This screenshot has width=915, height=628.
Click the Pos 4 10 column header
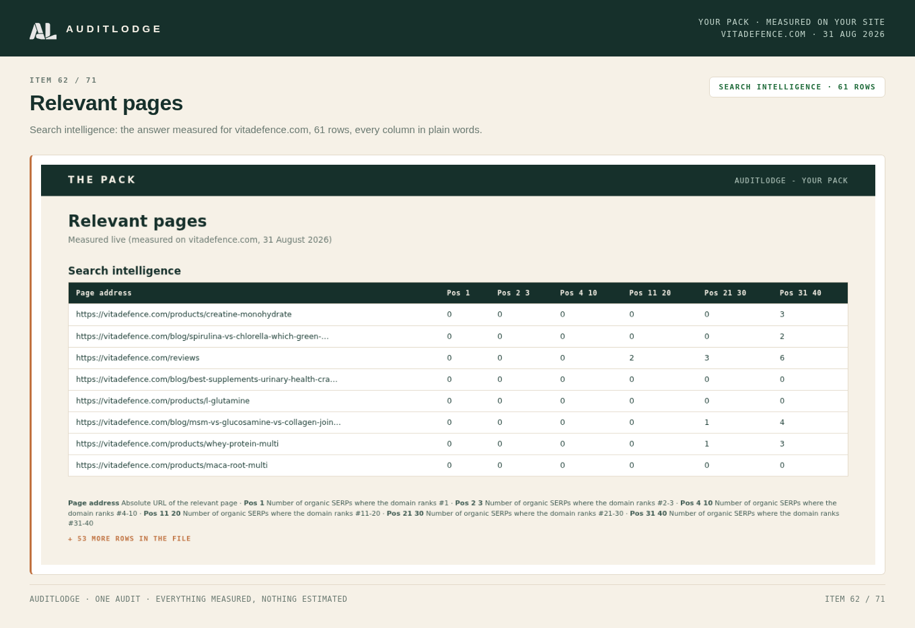(579, 293)
